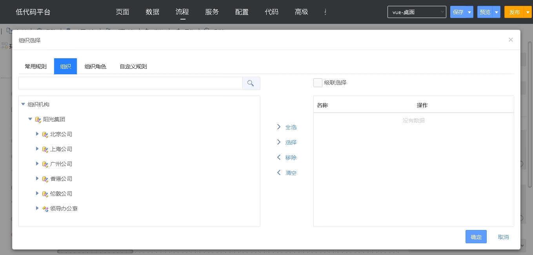
Task: Expand the 上海公司 node
Action: click(37, 149)
